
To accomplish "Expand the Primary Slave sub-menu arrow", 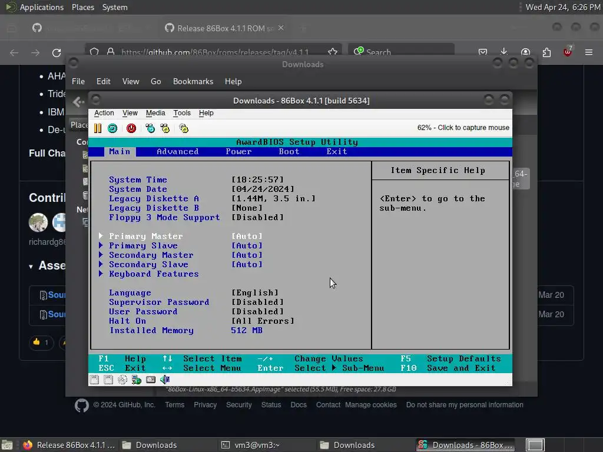I will click(101, 245).
